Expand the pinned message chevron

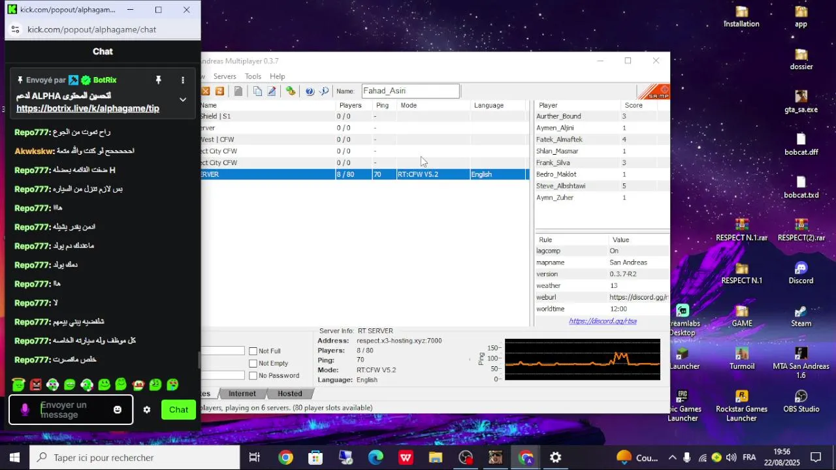(183, 100)
